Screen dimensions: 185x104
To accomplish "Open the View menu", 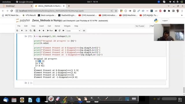I will tap(33, 26).
